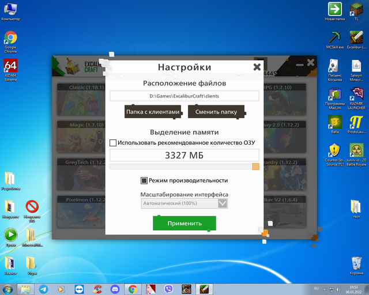The width and height of the screenshot is (369, 295).
Task: Open the Важное folder
Action: 10,266
